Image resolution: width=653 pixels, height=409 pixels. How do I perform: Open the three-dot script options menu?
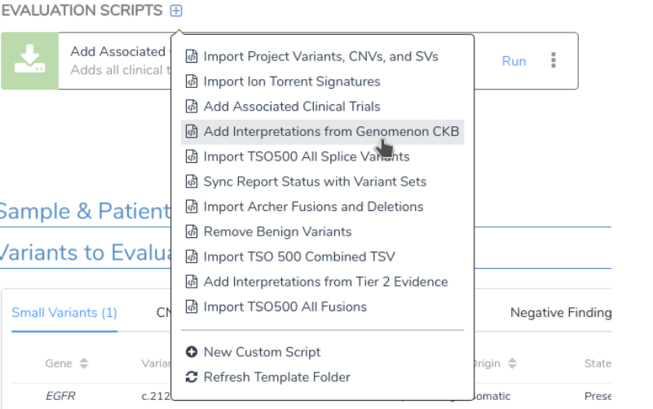point(554,61)
